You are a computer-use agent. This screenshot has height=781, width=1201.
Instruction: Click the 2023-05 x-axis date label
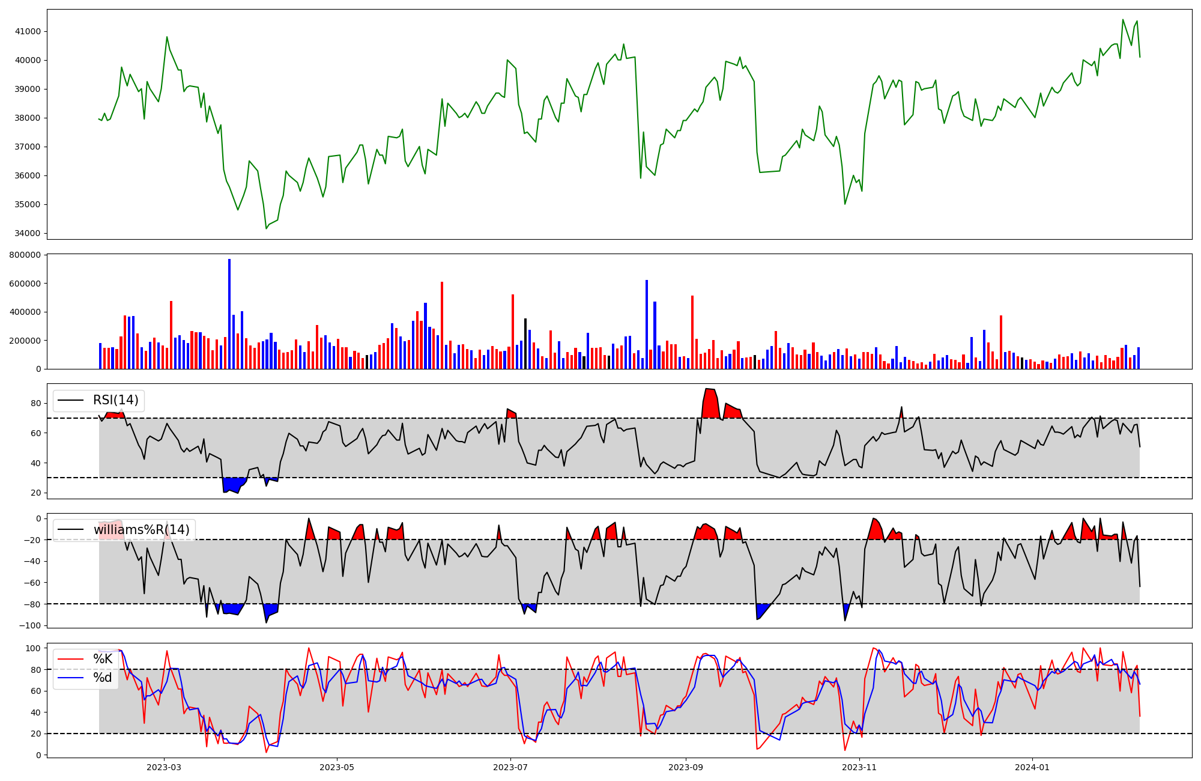coord(337,767)
